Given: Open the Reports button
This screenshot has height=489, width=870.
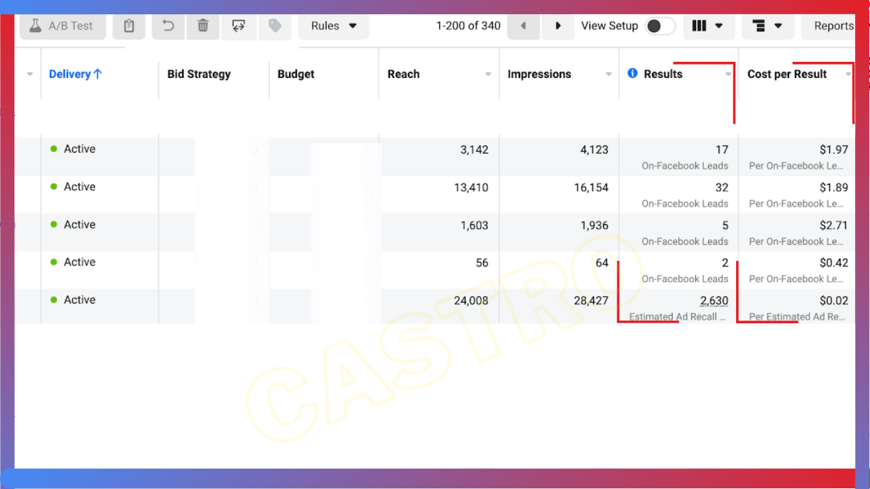Looking at the screenshot, I should pos(833,26).
